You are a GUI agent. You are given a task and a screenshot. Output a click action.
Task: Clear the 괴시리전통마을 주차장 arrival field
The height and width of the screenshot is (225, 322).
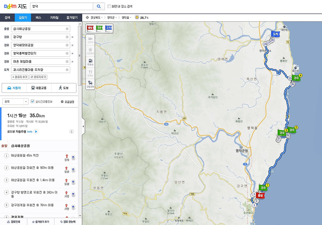[67, 70]
